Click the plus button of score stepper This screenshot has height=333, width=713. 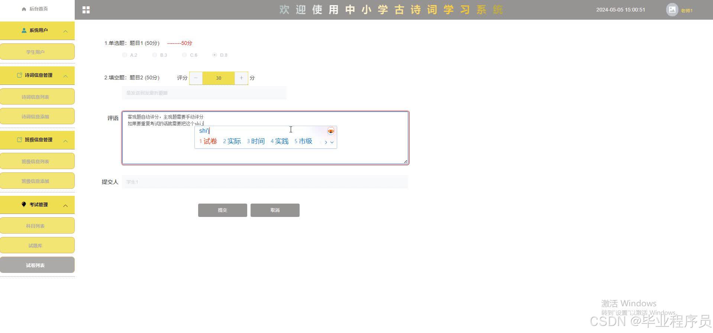coord(241,78)
